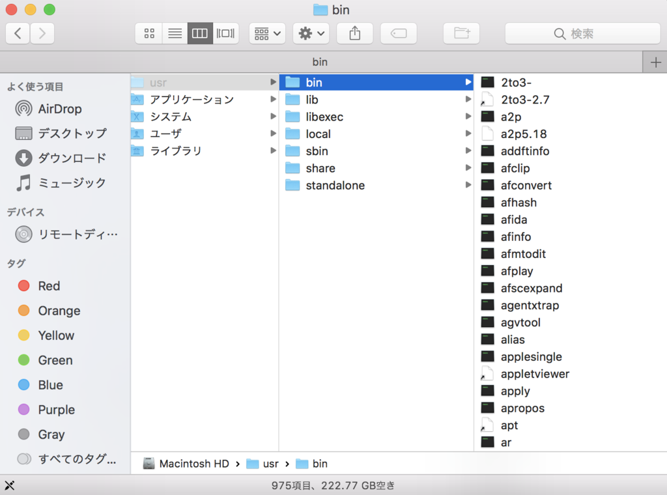Click the search field
Screen dimensions: 667x495
click(x=582, y=33)
